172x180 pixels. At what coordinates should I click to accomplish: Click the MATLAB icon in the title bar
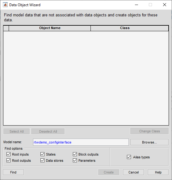coord(5,5)
